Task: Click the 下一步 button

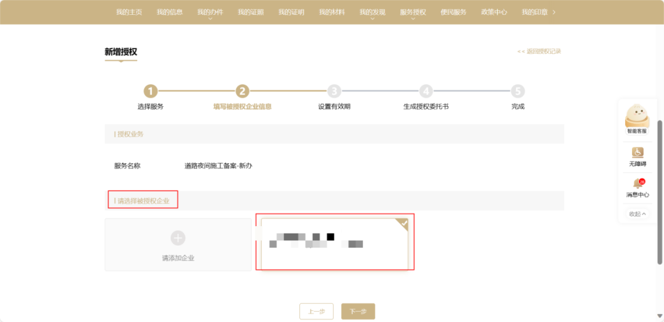Action: [358, 312]
